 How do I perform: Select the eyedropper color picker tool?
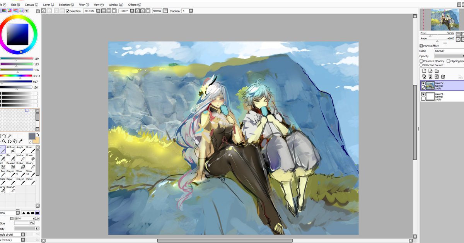click(x=20, y=141)
